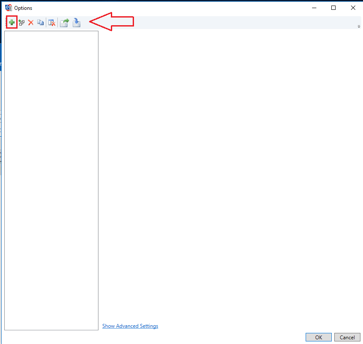Click the Cancel button

(347, 337)
